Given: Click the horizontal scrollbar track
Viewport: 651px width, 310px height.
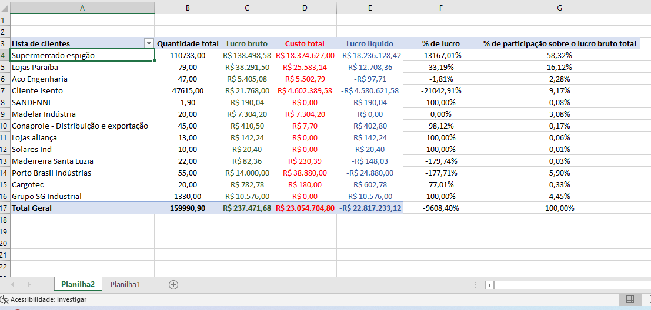Looking at the screenshot, I should (572, 285).
